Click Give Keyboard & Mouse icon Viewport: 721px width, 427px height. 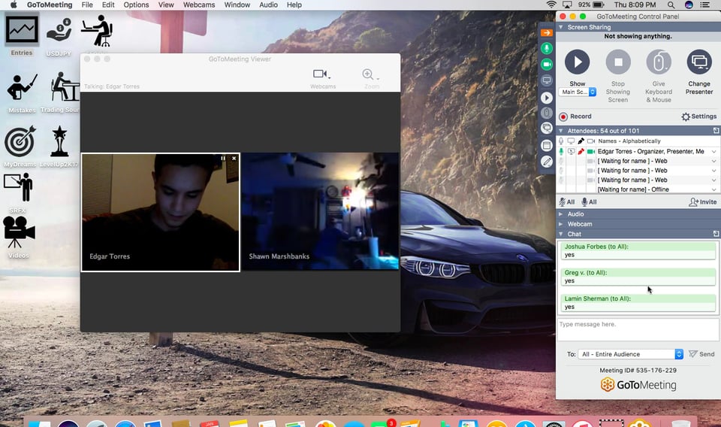coord(659,62)
